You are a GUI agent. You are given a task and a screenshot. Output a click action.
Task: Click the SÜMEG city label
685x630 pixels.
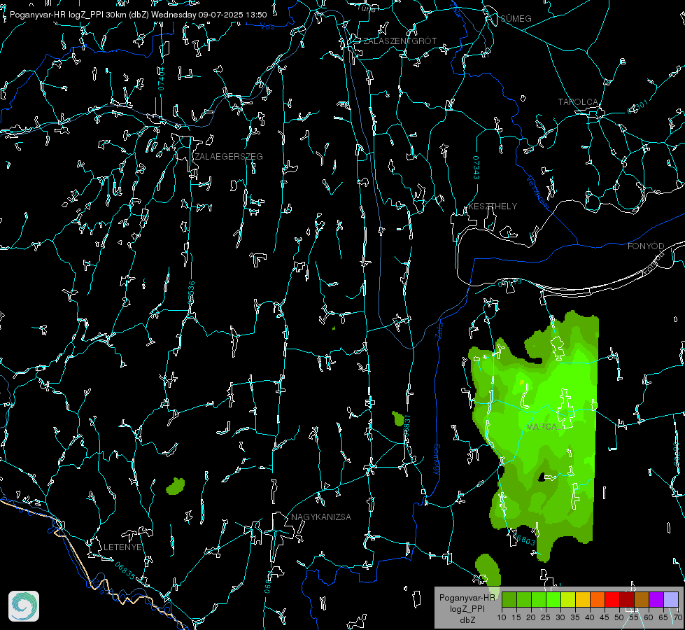point(516,18)
